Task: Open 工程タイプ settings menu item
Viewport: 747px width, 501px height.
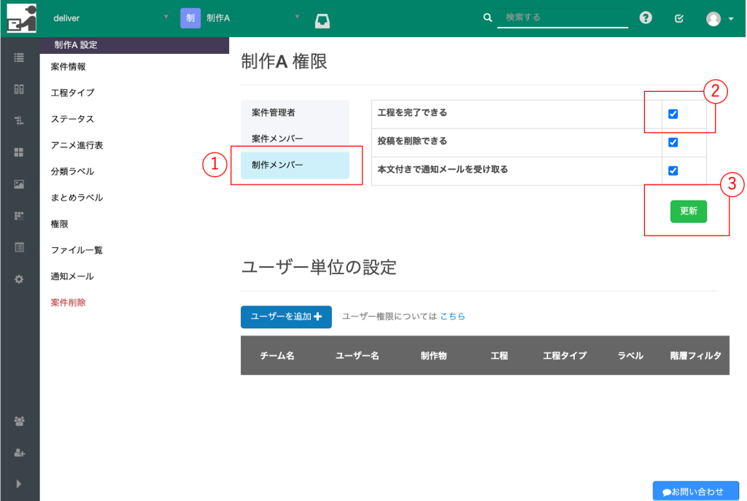Action: 72,93
